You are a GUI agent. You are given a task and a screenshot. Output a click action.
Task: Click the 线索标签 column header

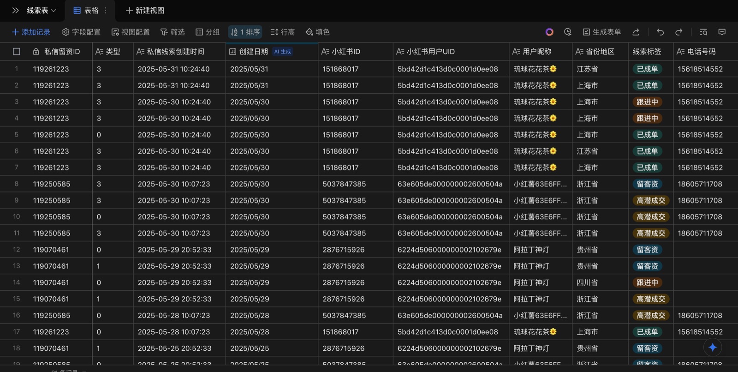[x=651, y=52]
